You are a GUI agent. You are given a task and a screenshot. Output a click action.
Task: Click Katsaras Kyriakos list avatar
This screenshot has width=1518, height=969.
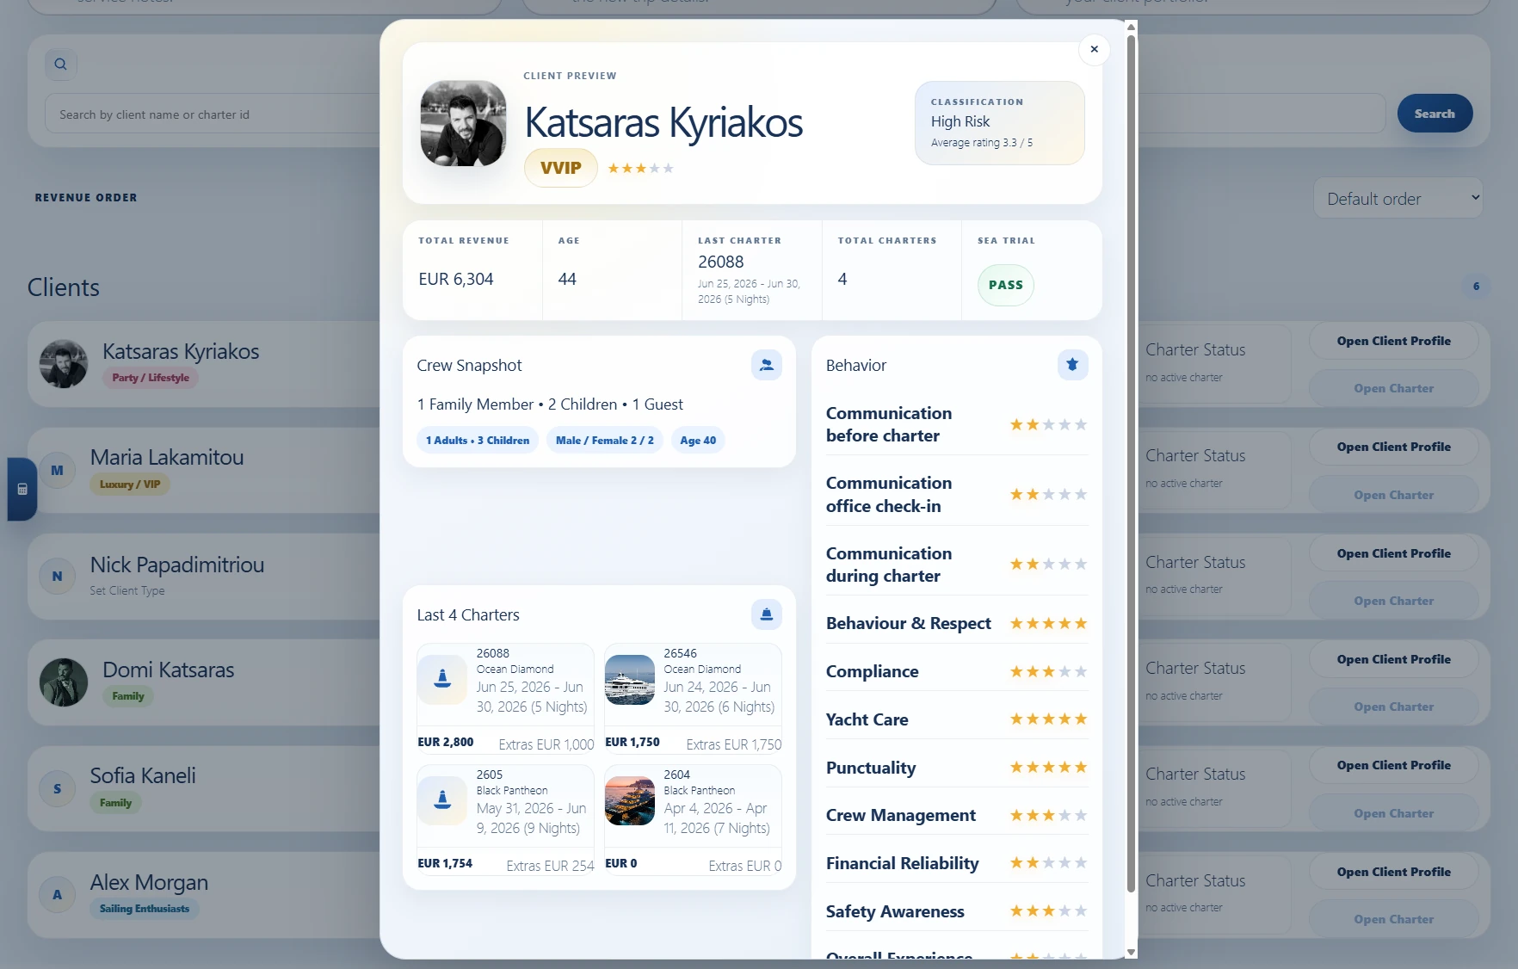[64, 364]
